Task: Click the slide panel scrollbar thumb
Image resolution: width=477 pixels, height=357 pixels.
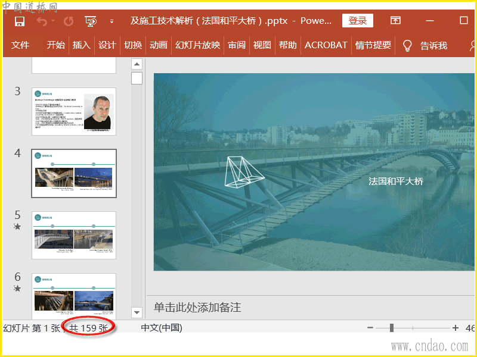Action: (137, 78)
